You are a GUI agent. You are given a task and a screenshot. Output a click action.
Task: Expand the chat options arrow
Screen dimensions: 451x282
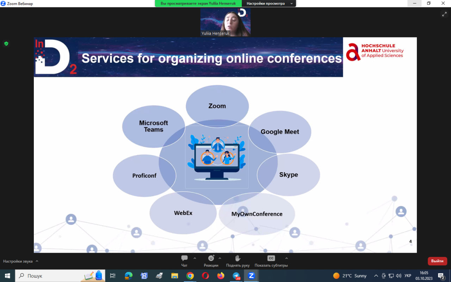(x=195, y=258)
